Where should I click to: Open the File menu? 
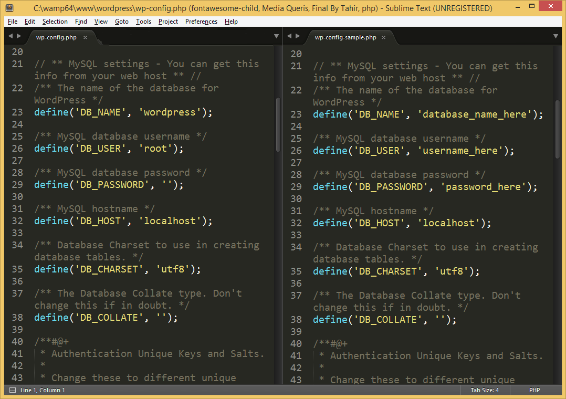[12, 22]
